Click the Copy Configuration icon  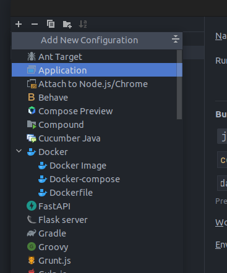tap(51, 24)
